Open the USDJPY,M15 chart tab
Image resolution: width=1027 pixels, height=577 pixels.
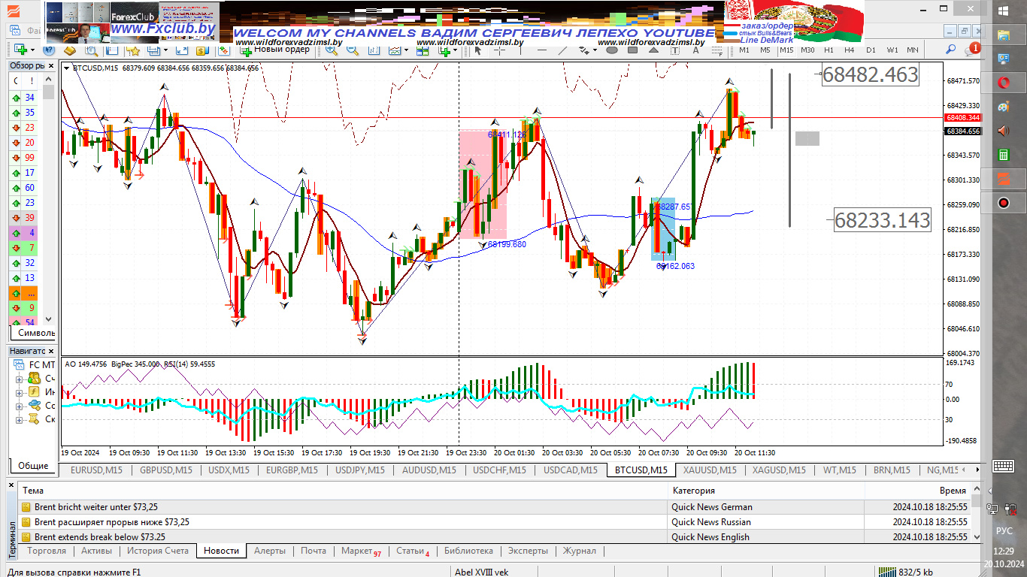(x=359, y=470)
